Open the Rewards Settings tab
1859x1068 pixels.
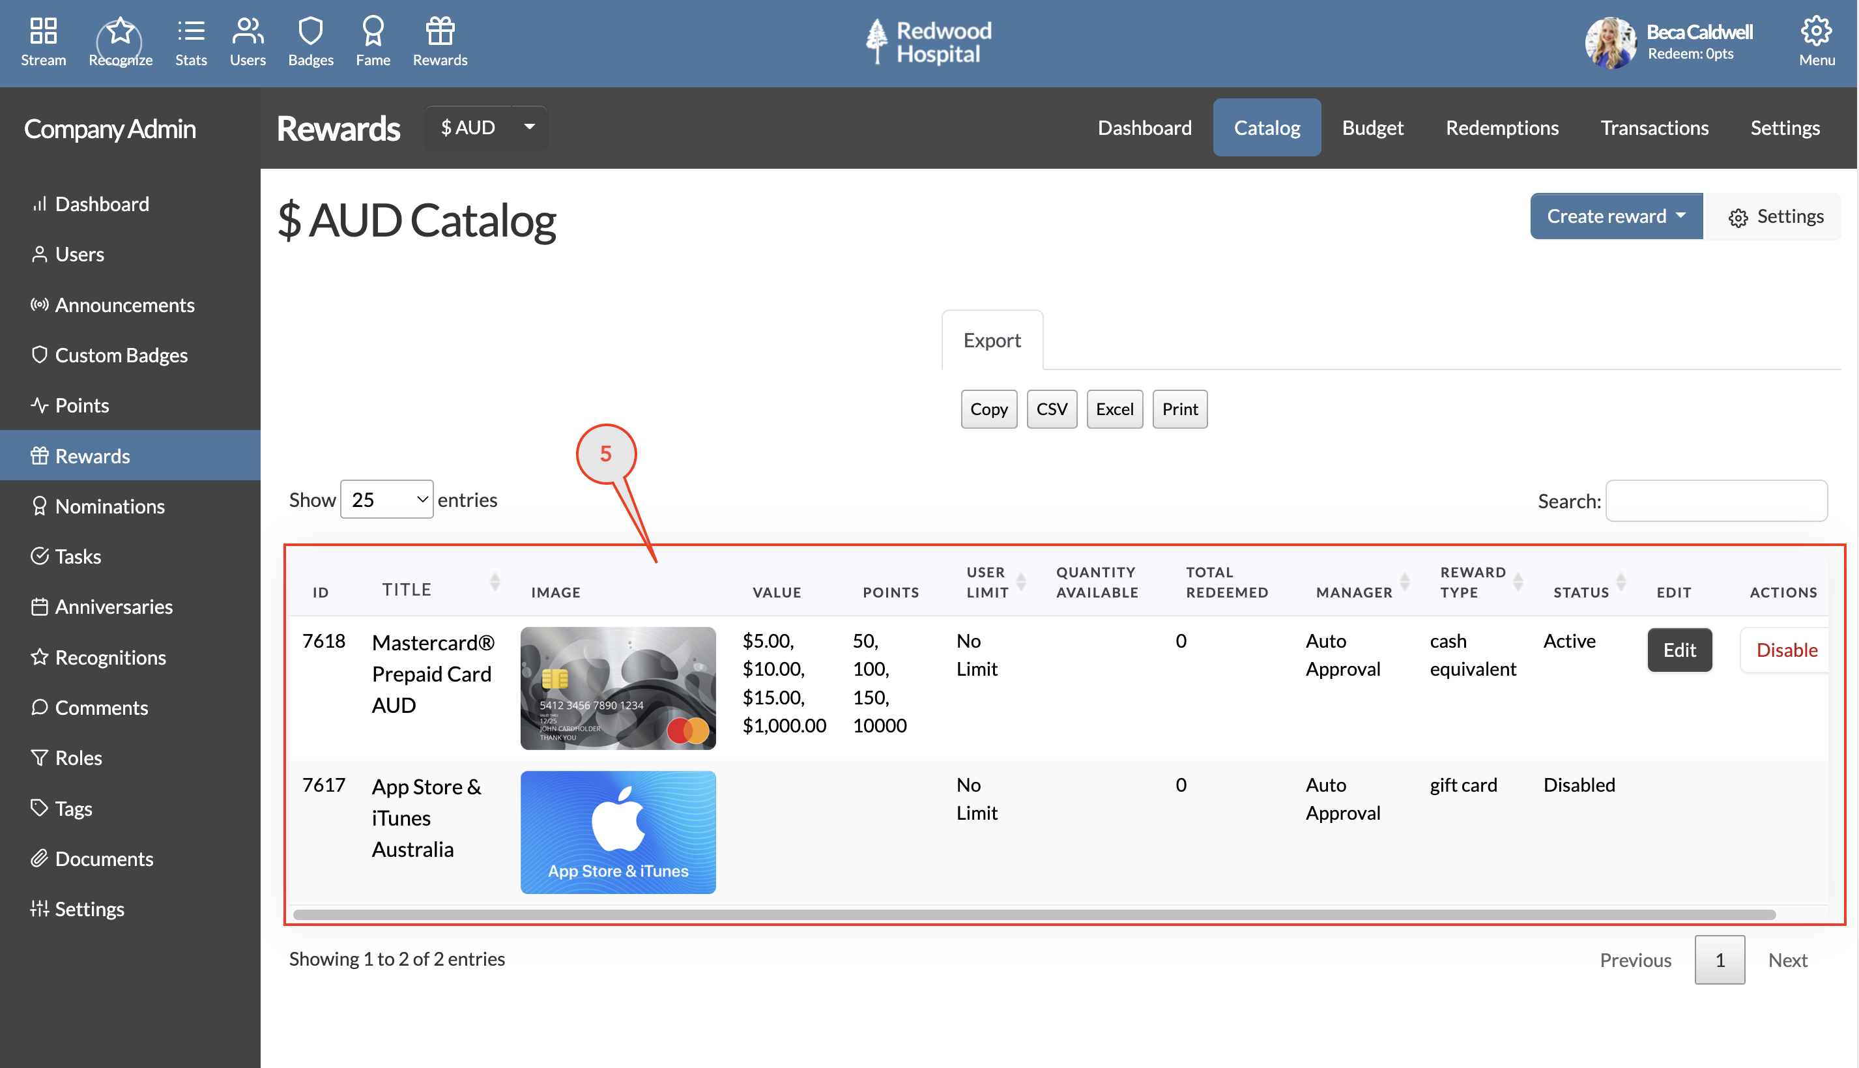point(1784,128)
